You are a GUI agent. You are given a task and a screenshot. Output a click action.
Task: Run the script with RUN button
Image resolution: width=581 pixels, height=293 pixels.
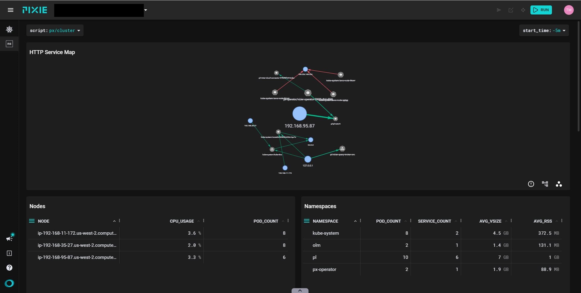coord(541,10)
